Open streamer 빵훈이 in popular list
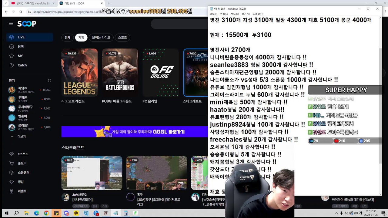The image size is (388, 218). pyautogui.click(x=30, y=118)
